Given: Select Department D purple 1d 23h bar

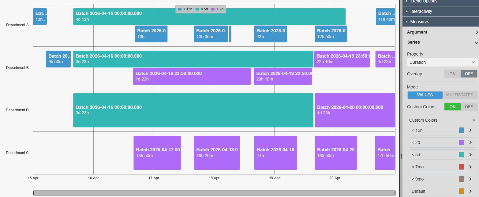Looking at the screenshot, I should coord(355,110).
